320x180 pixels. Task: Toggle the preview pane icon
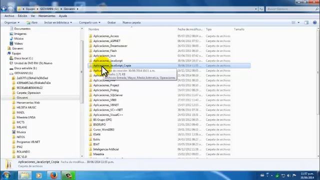tap(306, 22)
